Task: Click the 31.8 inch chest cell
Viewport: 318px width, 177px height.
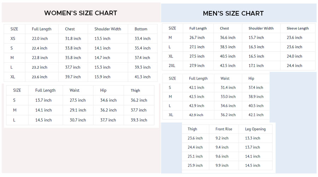Action: coord(73,39)
